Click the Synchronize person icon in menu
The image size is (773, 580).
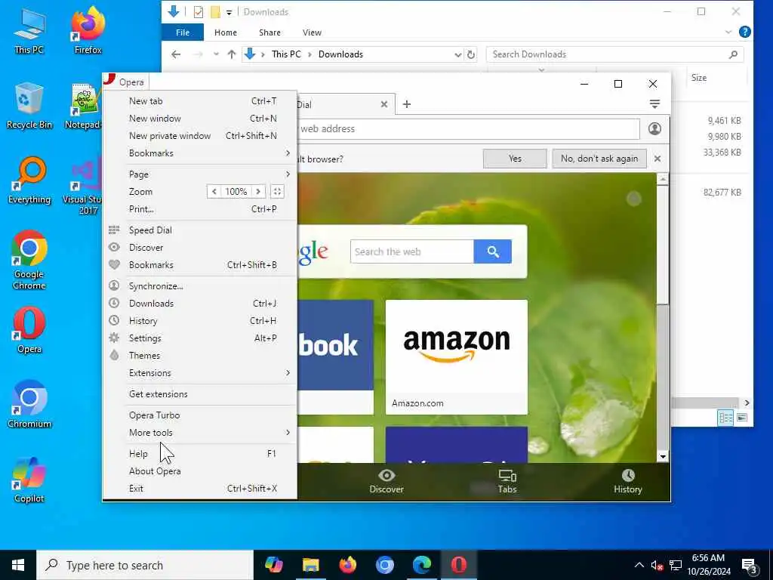pyautogui.click(x=114, y=285)
